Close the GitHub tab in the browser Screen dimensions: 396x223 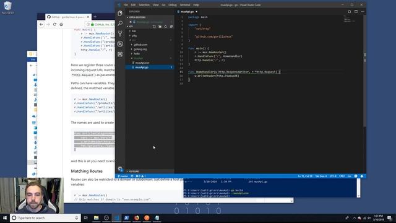coord(88,17)
